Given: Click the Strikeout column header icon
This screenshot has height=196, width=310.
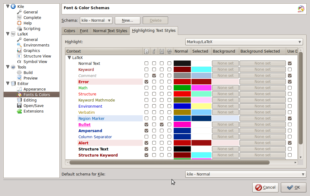Looking at the screenshot, I should pos(169,51).
